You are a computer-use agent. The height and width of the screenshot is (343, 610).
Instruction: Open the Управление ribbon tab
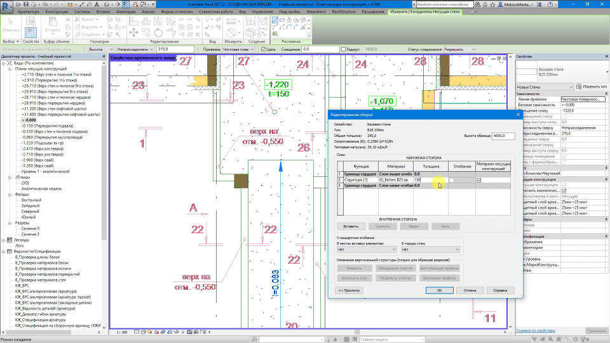point(262,11)
